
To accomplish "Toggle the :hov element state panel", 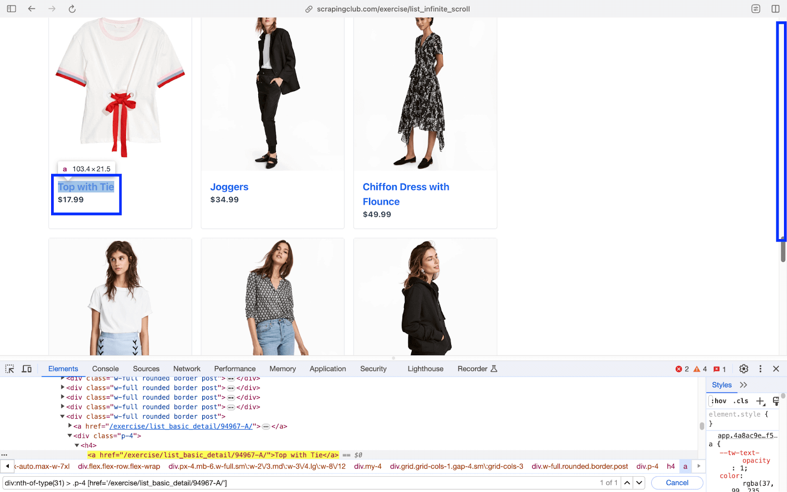I will pyautogui.click(x=719, y=401).
